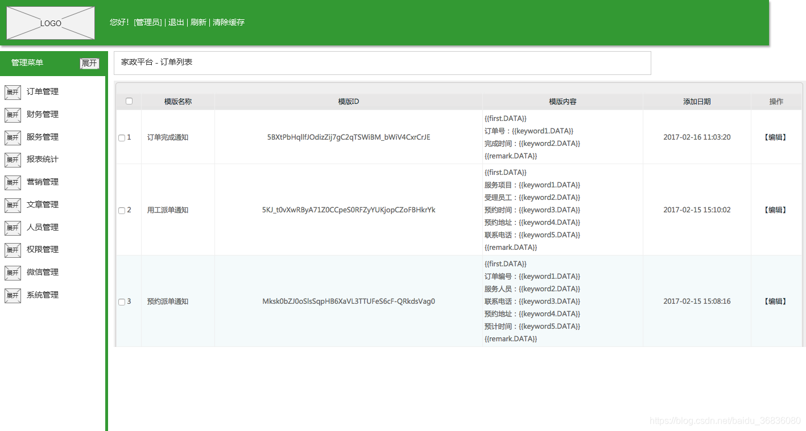The image size is (806, 431).
Task: Click 服务项目：{{keyword1.DATA}} line
Action: click(x=532, y=185)
